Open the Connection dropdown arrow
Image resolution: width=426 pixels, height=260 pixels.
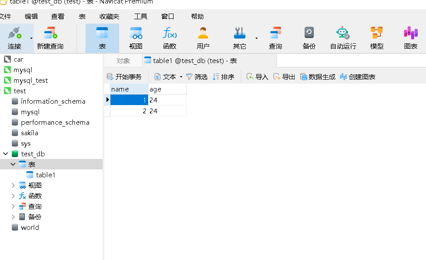31,38
